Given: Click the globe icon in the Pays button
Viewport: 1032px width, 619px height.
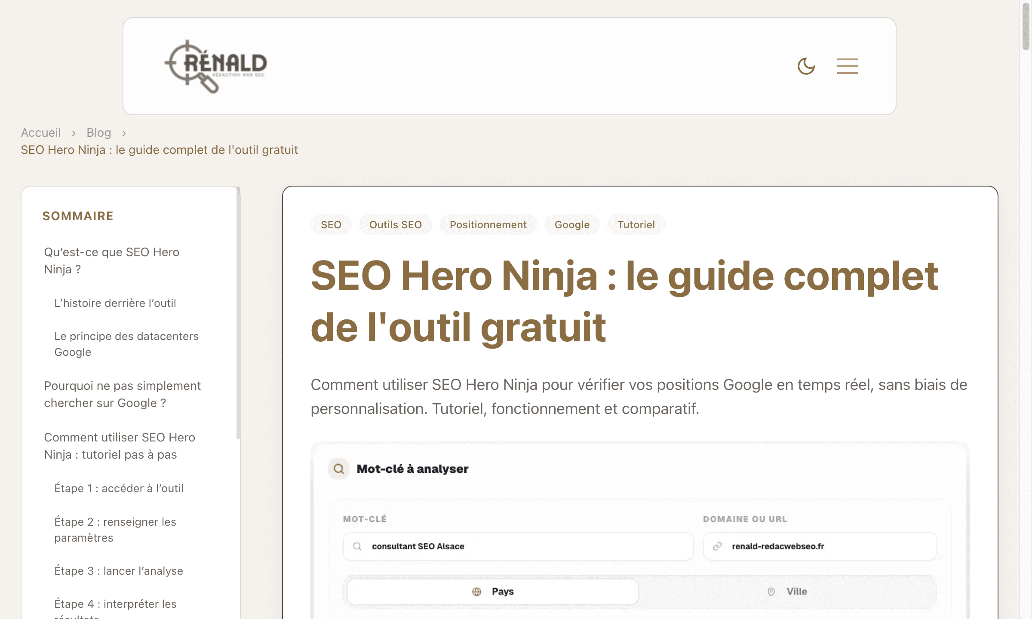Looking at the screenshot, I should 476,591.
